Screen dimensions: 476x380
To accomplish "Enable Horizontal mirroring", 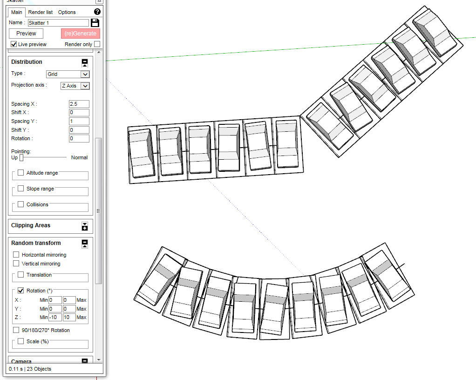I will click(x=16, y=254).
